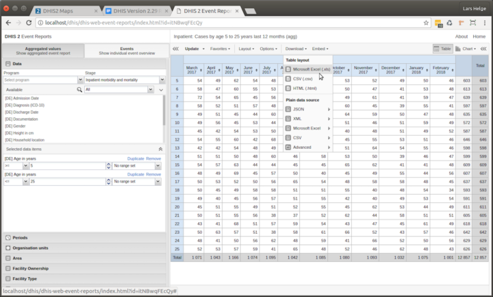Screen dimensions: 493x297
Task: Click Microsoft Excel (.xls) file icon
Action: pyautogui.click(x=288, y=69)
